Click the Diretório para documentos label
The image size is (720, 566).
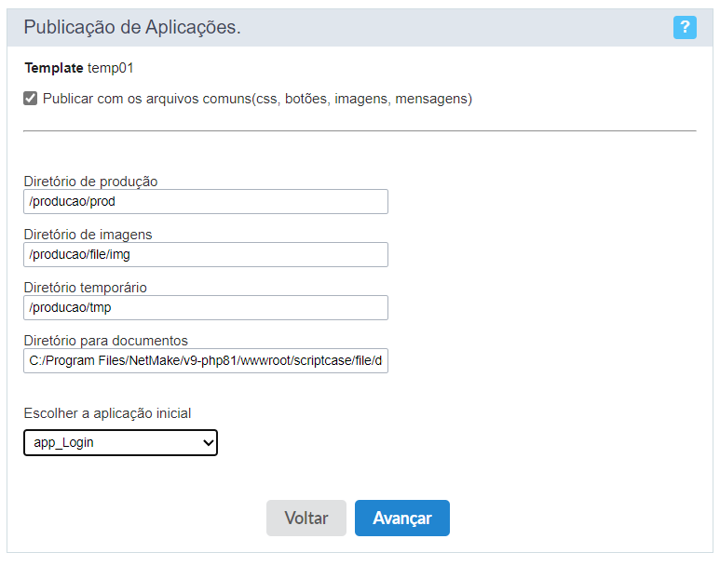(105, 341)
